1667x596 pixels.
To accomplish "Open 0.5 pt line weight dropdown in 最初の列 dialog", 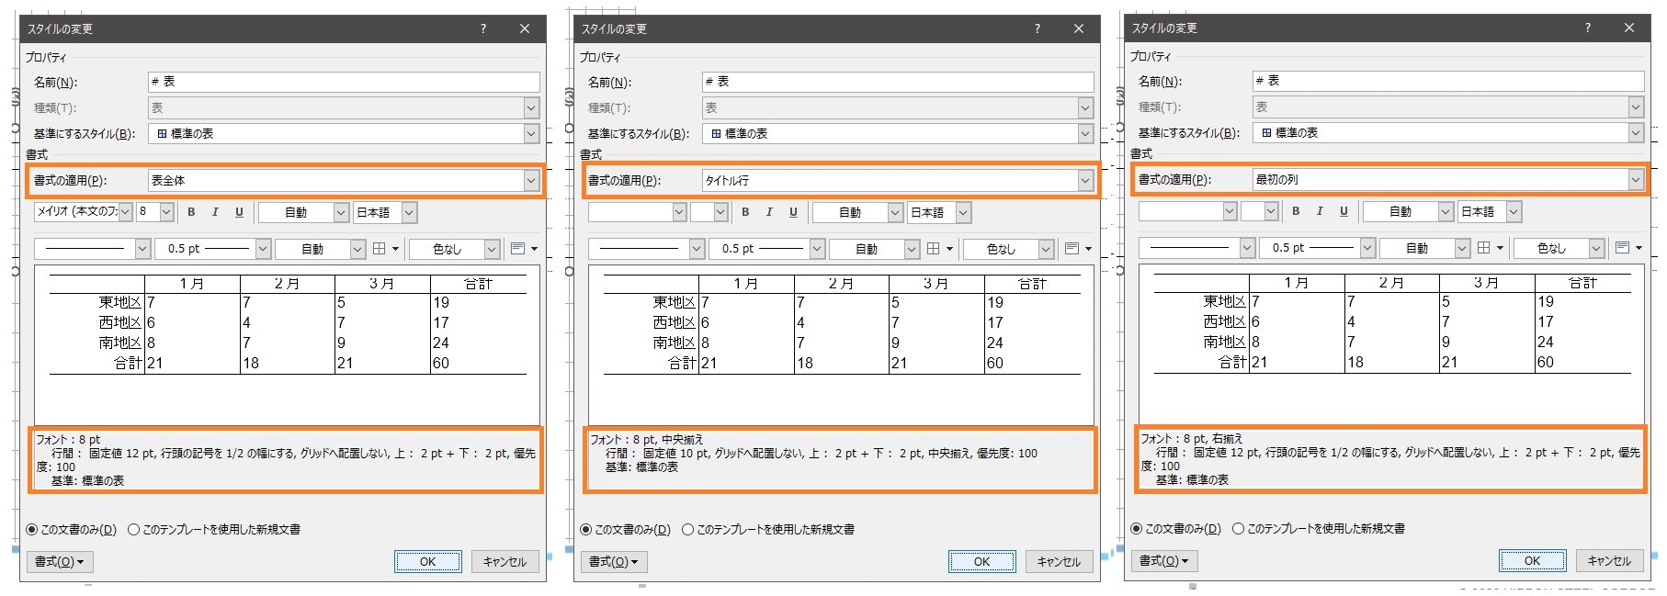I will (x=1320, y=248).
